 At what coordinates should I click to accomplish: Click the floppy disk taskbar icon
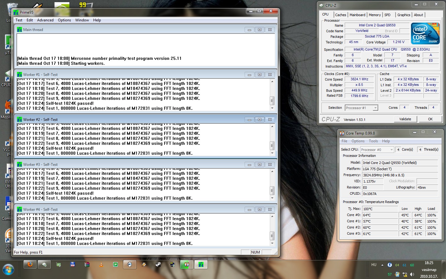coord(72,264)
